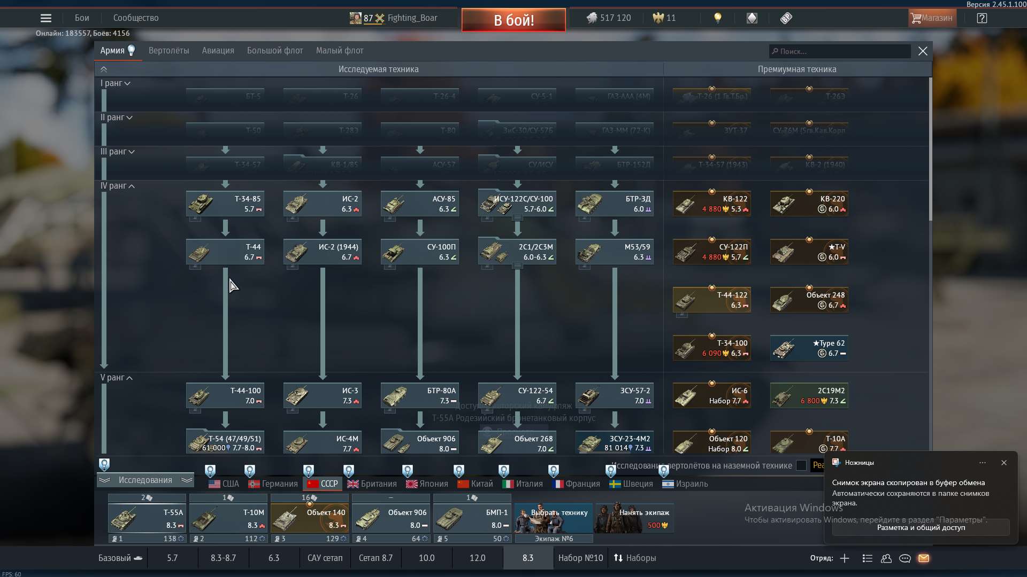Switch to the Армия tab
The image size is (1027, 577).
(x=118, y=51)
